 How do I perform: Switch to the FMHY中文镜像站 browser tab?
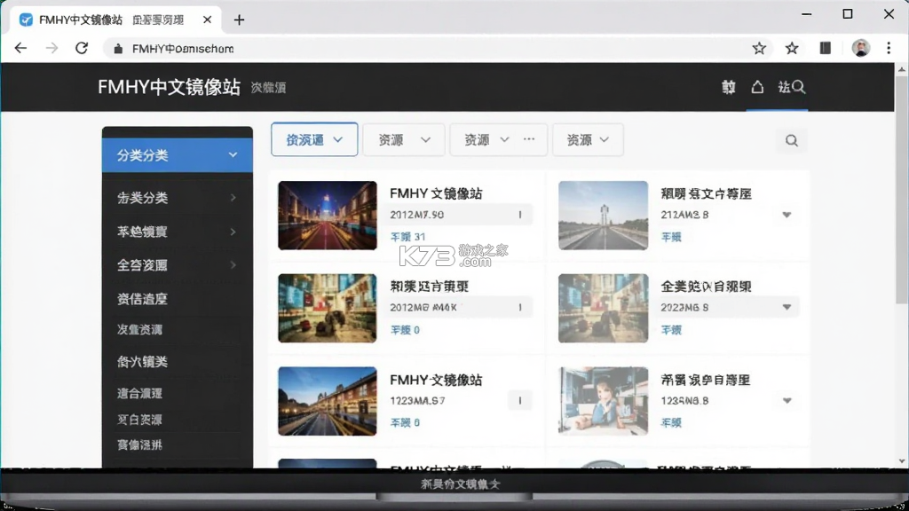coord(116,20)
